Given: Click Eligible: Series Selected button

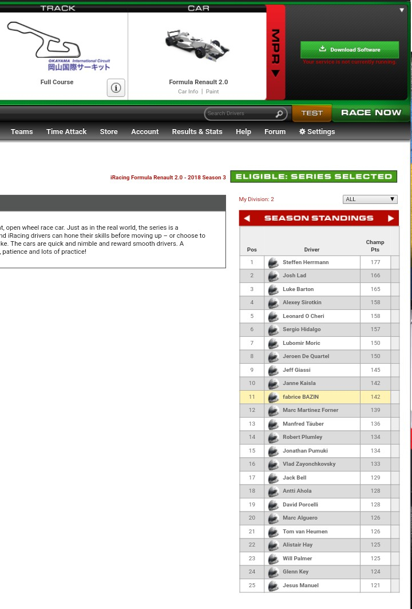Looking at the screenshot, I should [x=314, y=176].
